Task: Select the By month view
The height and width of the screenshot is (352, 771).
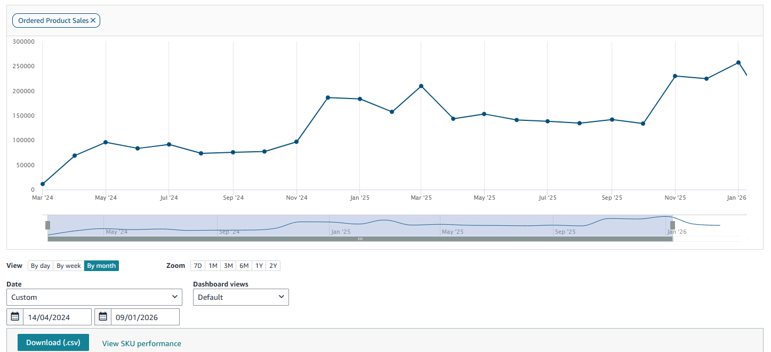Action: [101, 266]
